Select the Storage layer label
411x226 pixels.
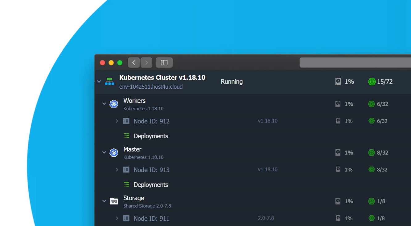[x=134, y=198]
